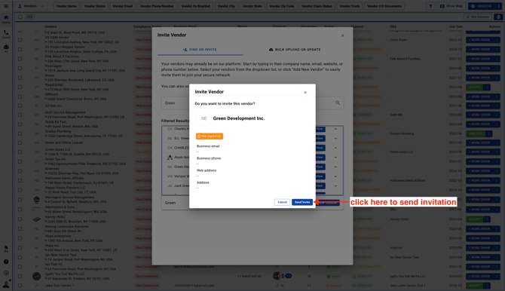Click UNBLOCK for Gradys Plumbing row
This screenshot has height=291, width=505.
pos(476,133)
